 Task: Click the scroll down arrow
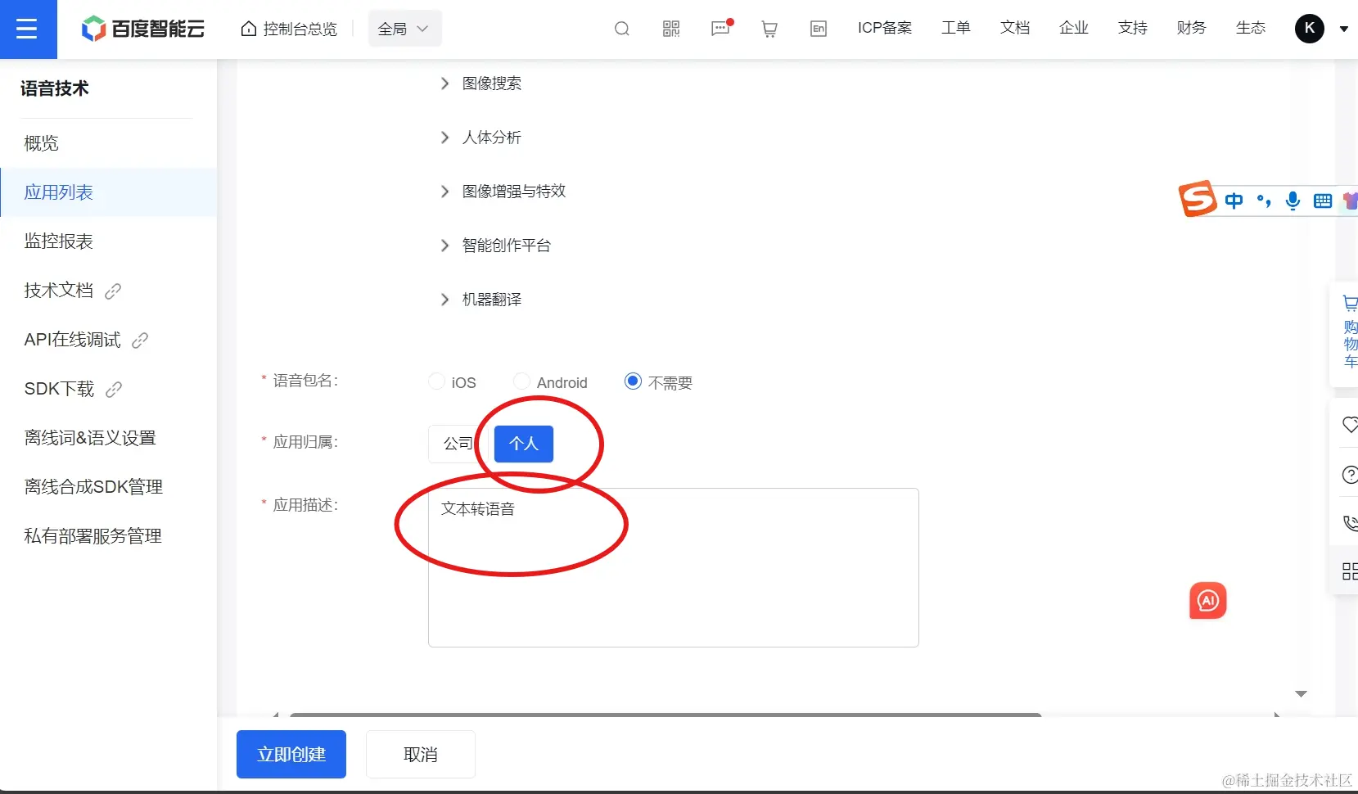point(1301,694)
